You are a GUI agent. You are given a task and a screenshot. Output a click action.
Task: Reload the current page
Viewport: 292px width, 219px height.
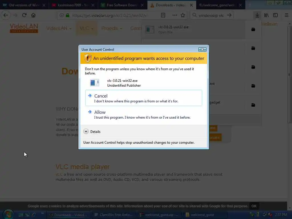tap(24, 15)
